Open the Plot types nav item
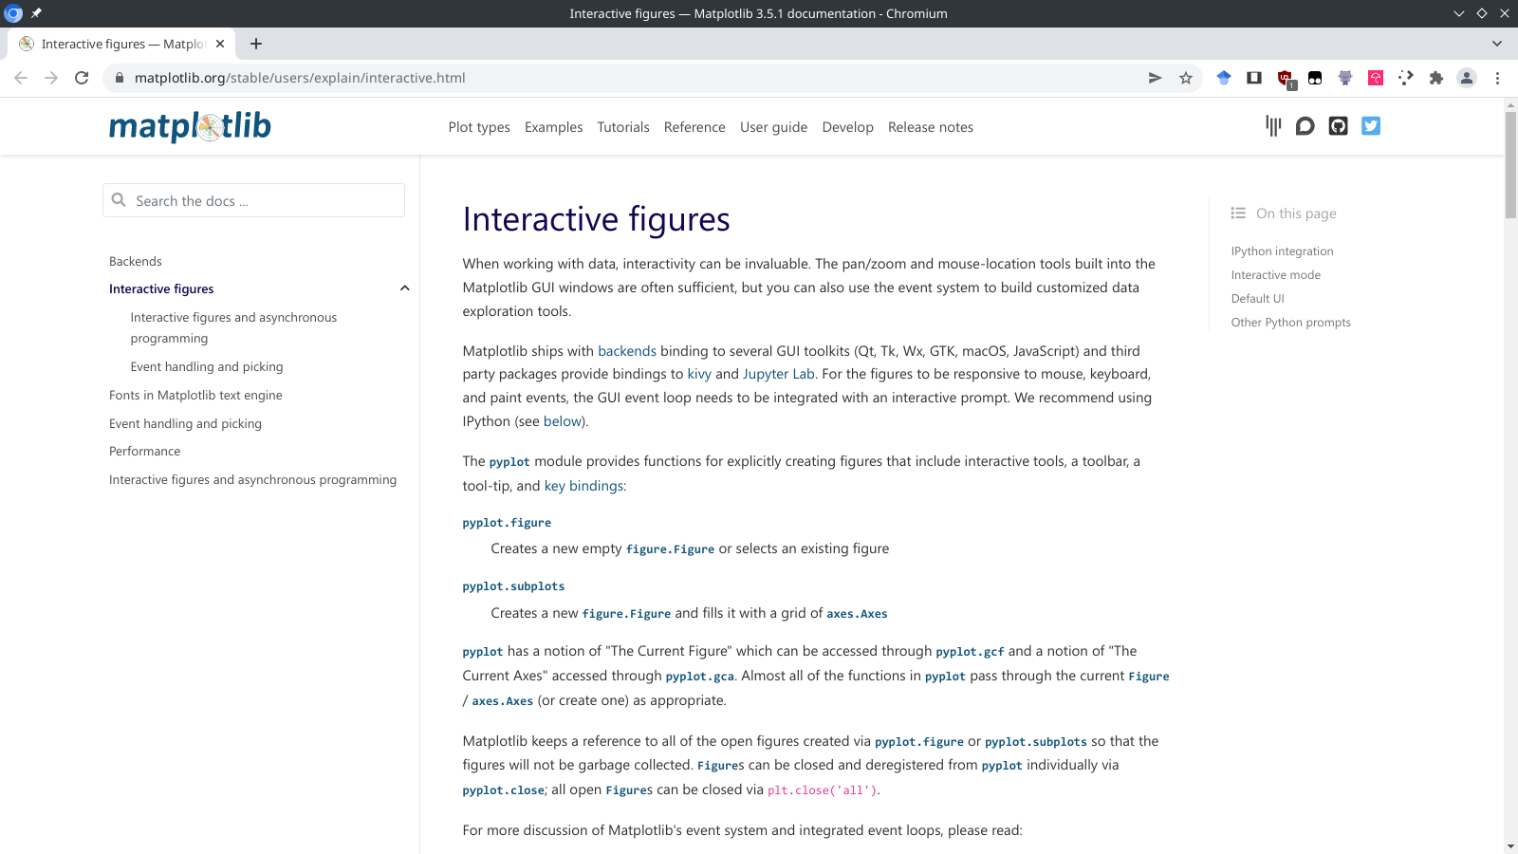The height and width of the screenshot is (854, 1518). point(479,127)
